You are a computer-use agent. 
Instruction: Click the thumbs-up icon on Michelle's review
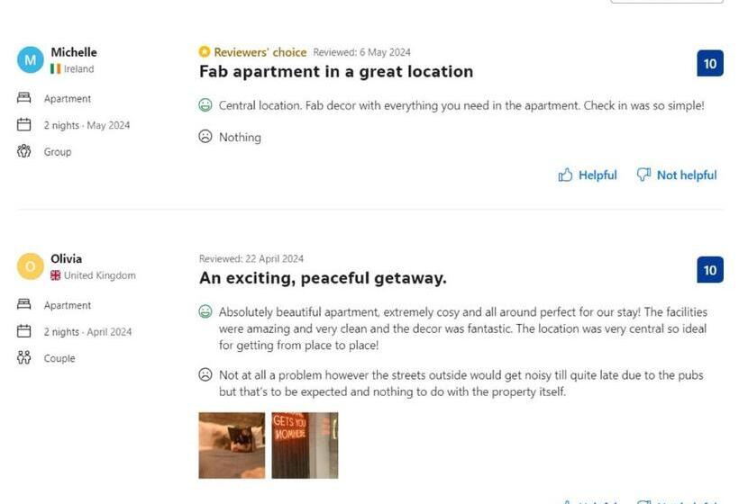(x=565, y=175)
